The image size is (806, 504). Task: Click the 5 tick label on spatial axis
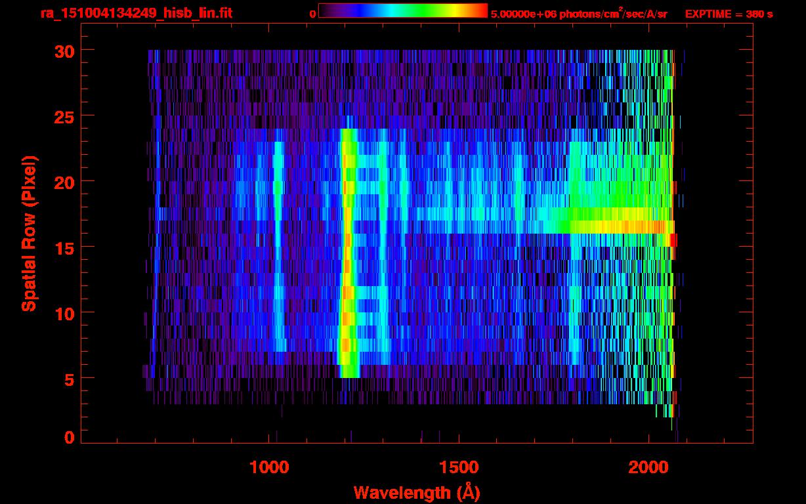point(68,379)
